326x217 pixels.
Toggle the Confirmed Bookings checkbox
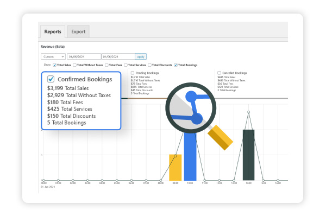tap(51, 79)
